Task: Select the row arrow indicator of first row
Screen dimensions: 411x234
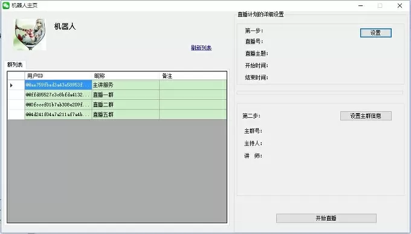Action: pos(11,85)
